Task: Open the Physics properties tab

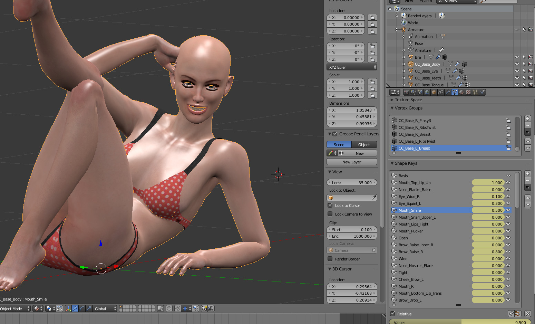Action: (483, 92)
